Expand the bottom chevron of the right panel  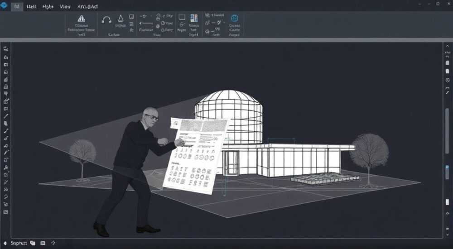pyautogui.click(x=448, y=235)
